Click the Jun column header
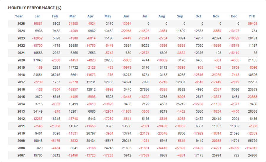The width and height of the screenshot is (266, 162). tap(126, 16)
